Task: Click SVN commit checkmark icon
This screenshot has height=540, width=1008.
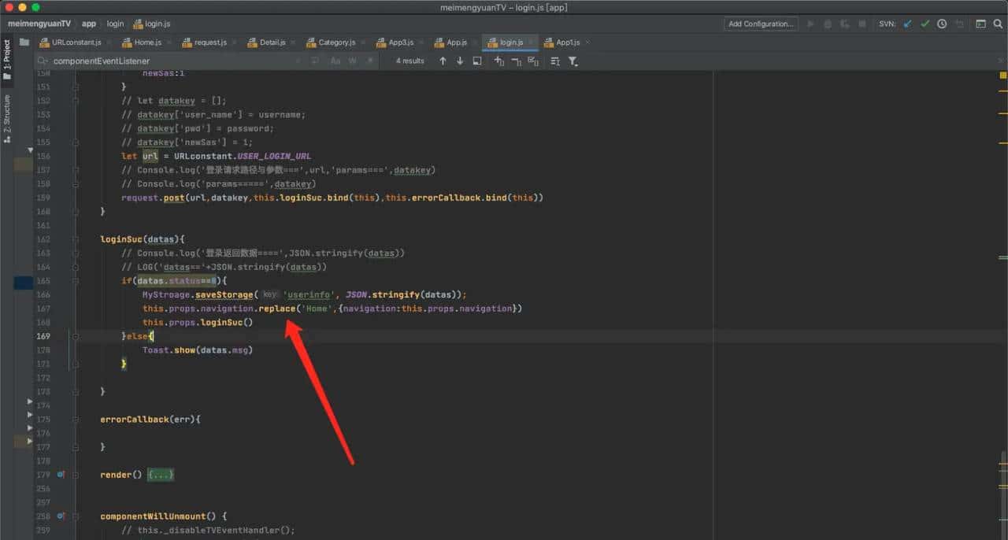Action: (x=925, y=24)
